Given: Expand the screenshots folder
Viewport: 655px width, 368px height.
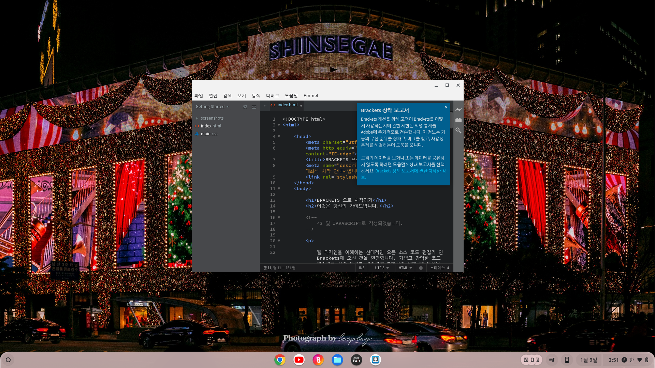Looking at the screenshot, I should (x=197, y=118).
